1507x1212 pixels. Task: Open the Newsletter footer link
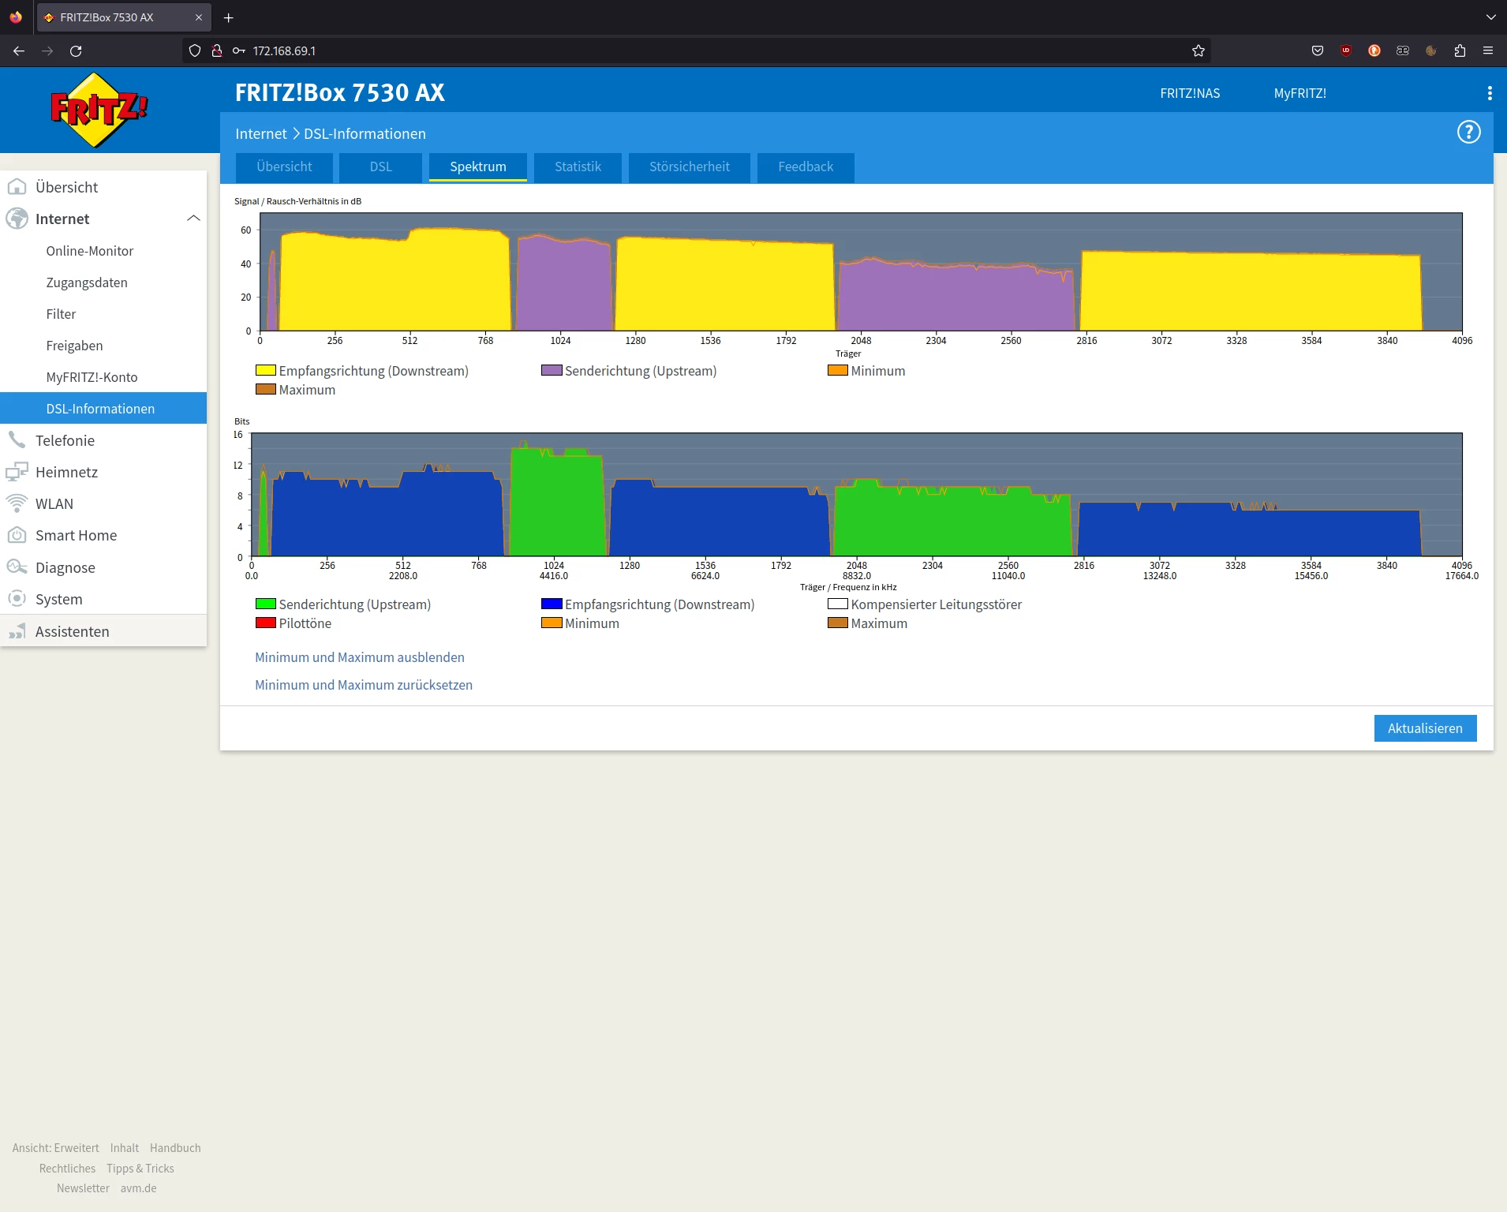(83, 1188)
